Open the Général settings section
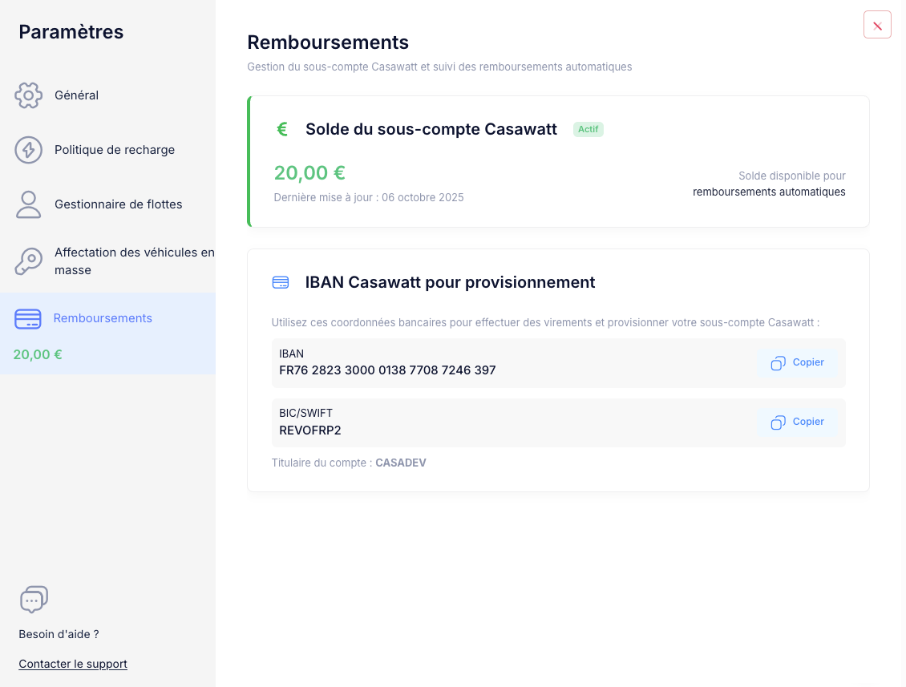Screen dimensions: 906x687 tap(76, 95)
